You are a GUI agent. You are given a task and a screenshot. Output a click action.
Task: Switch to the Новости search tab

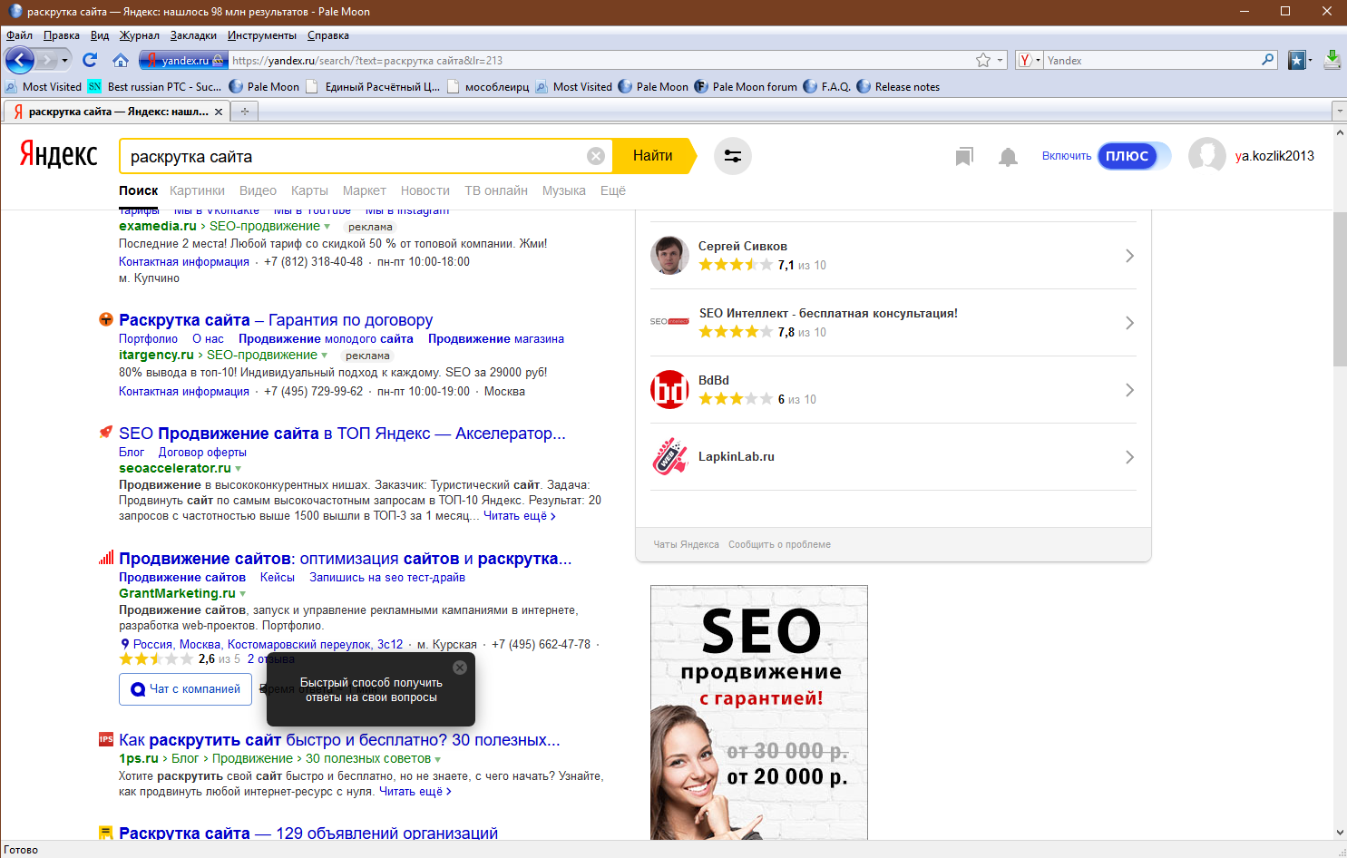(425, 190)
